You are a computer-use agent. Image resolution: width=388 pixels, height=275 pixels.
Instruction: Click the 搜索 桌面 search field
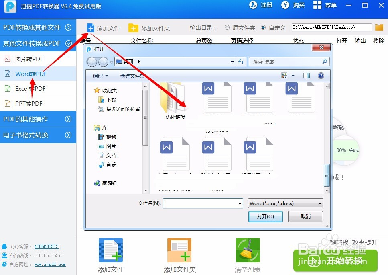(289, 62)
